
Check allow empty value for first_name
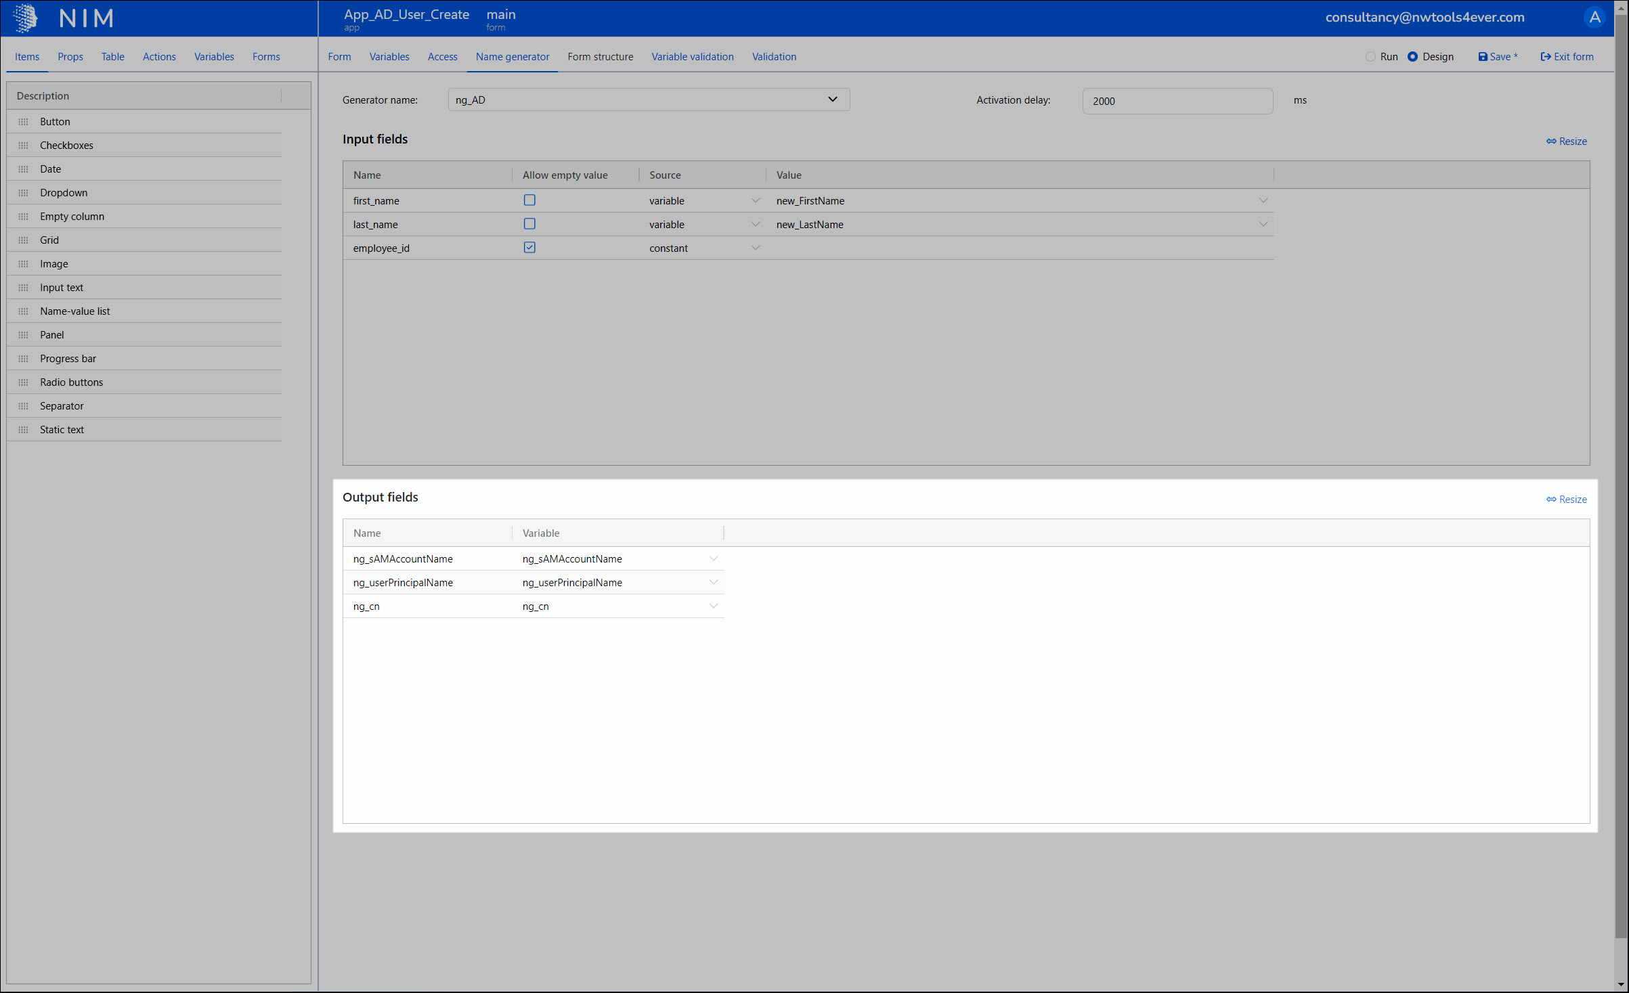529,200
